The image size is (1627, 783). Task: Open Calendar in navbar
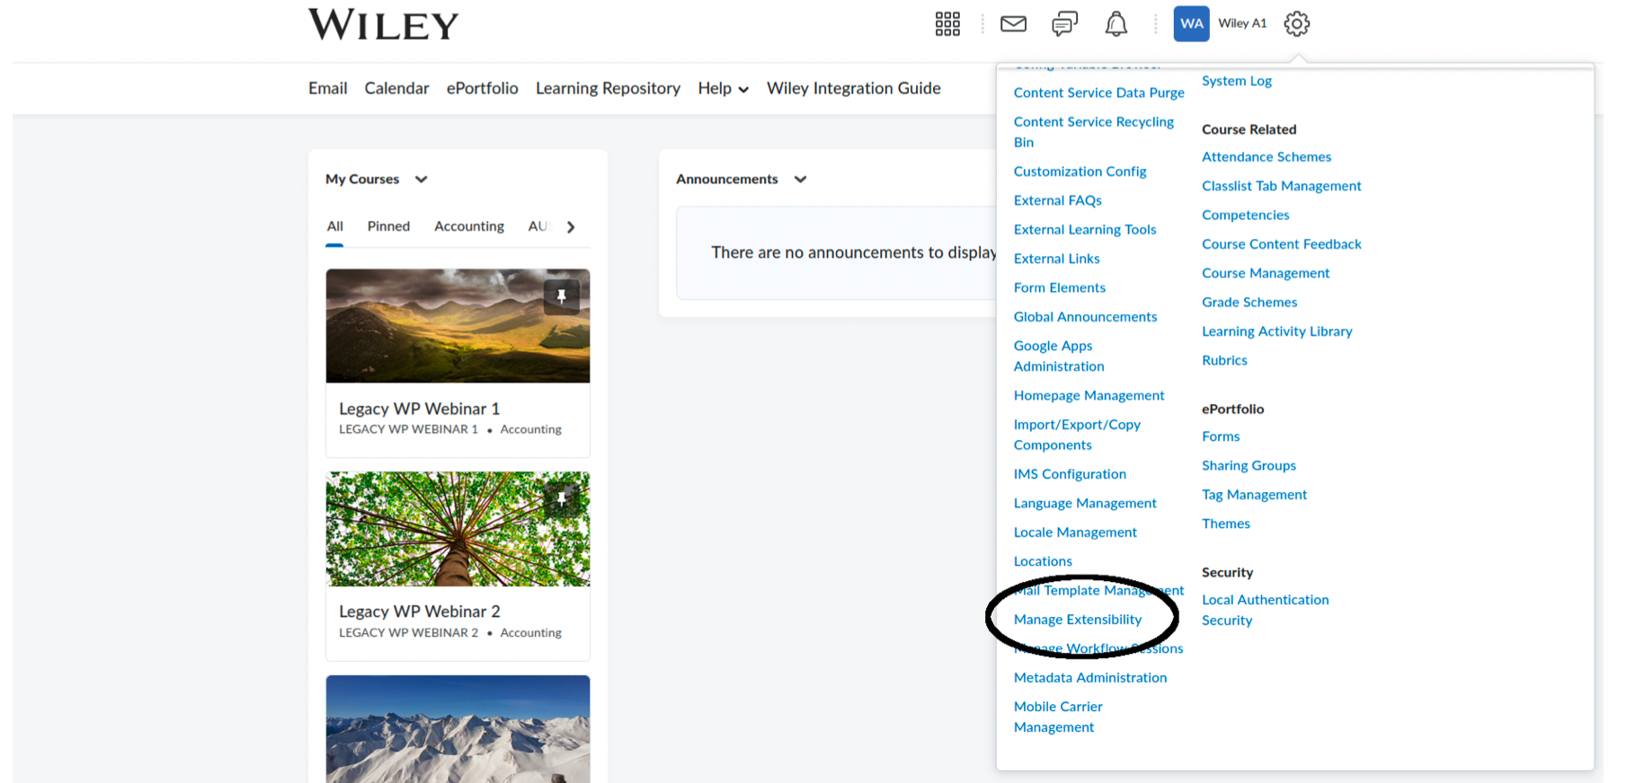point(396,89)
